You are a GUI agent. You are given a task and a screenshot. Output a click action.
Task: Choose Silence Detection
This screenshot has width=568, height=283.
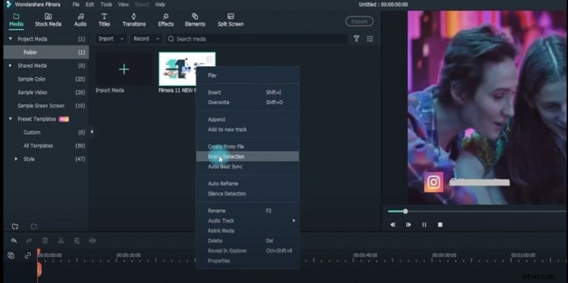tap(247, 194)
